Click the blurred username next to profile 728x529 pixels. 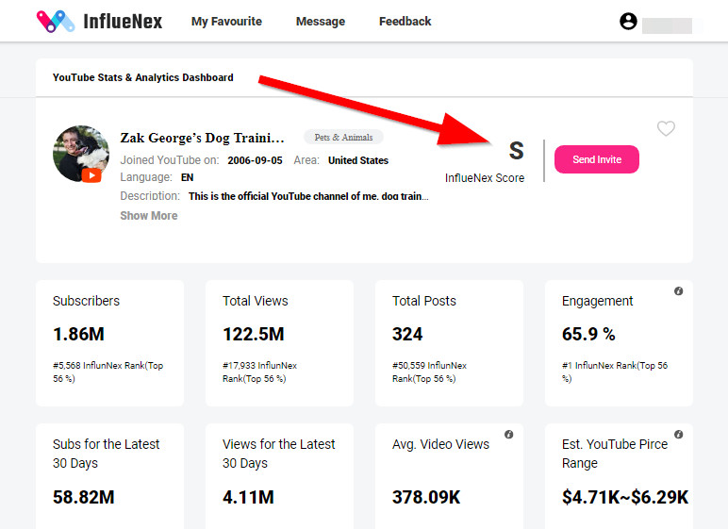(668, 25)
